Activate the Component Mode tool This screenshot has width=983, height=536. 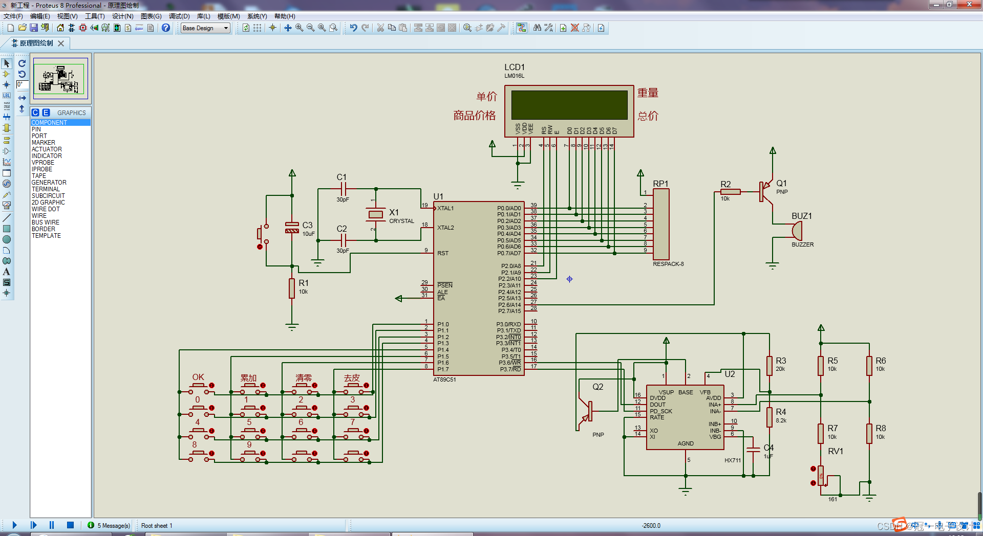coord(7,74)
